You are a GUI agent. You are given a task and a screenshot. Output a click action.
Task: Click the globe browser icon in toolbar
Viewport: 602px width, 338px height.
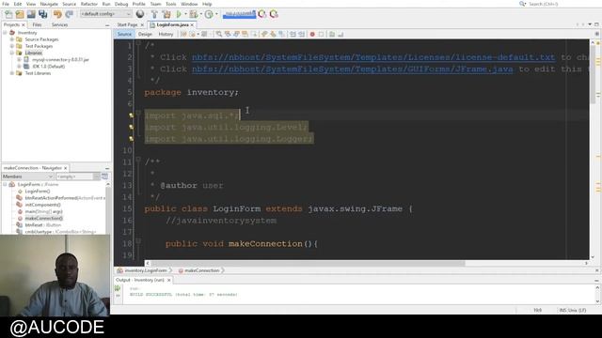click(140, 14)
